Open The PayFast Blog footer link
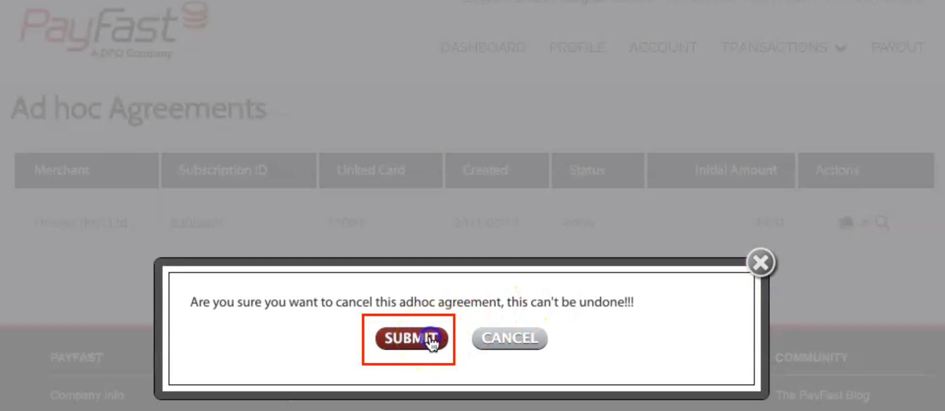 point(822,395)
